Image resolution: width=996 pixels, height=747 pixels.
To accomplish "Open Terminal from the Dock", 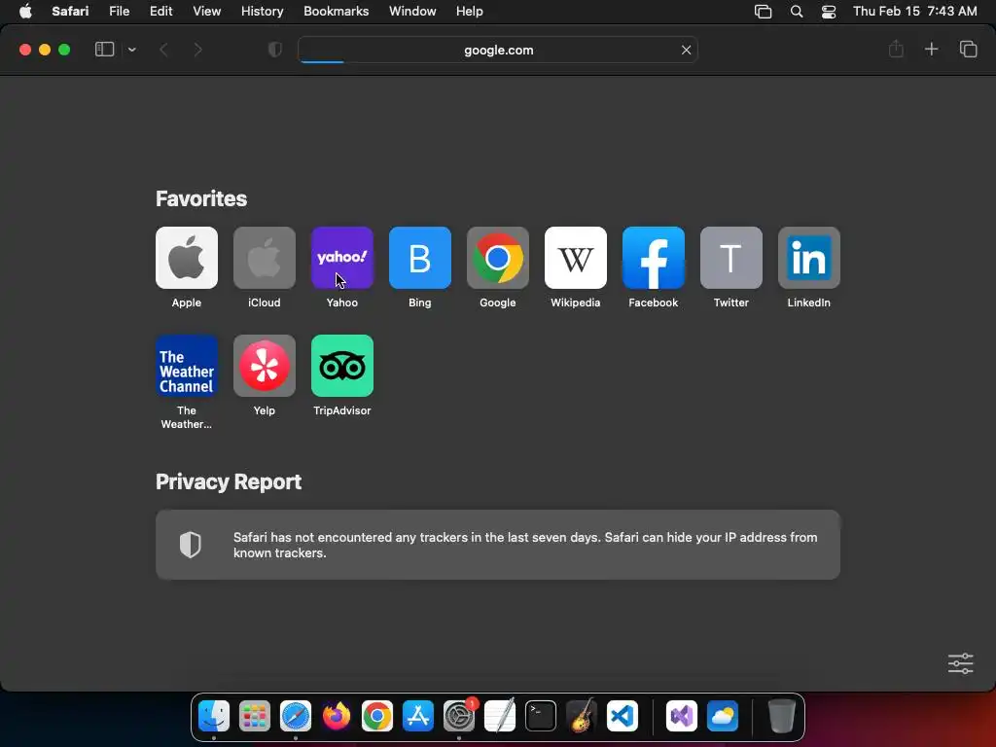I will 541,716.
